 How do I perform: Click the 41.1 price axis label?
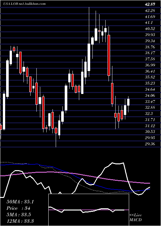tap(149, 23)
